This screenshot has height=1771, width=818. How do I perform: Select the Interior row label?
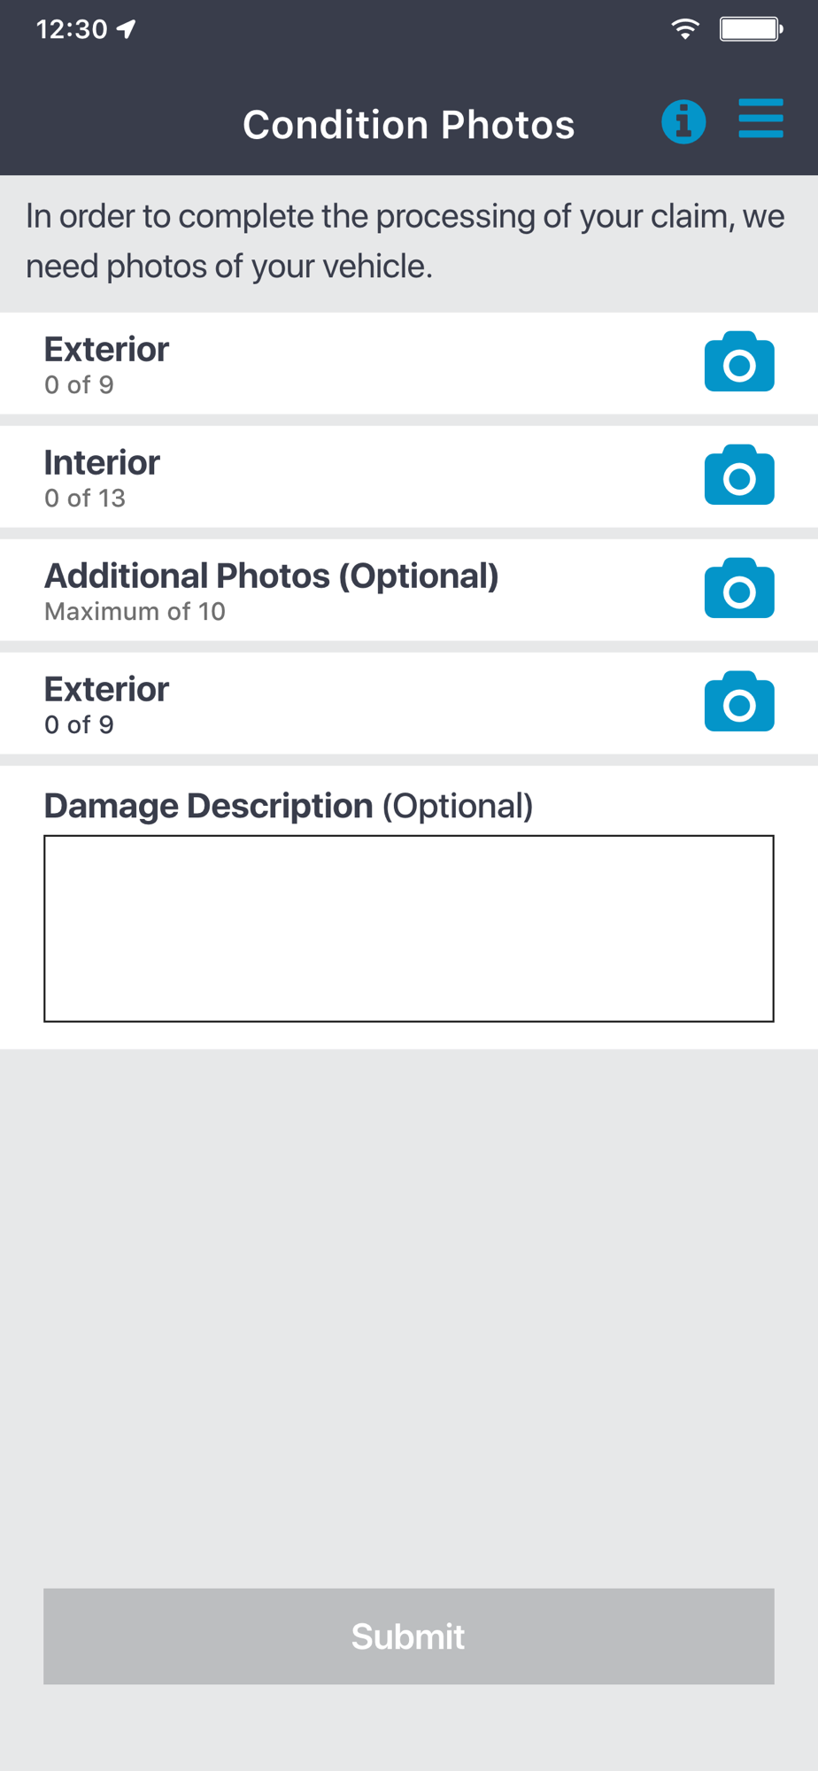(x=102, y=462)
